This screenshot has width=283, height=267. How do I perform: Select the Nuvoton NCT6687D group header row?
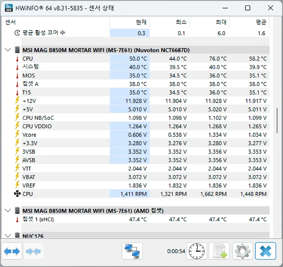(145, 50)
